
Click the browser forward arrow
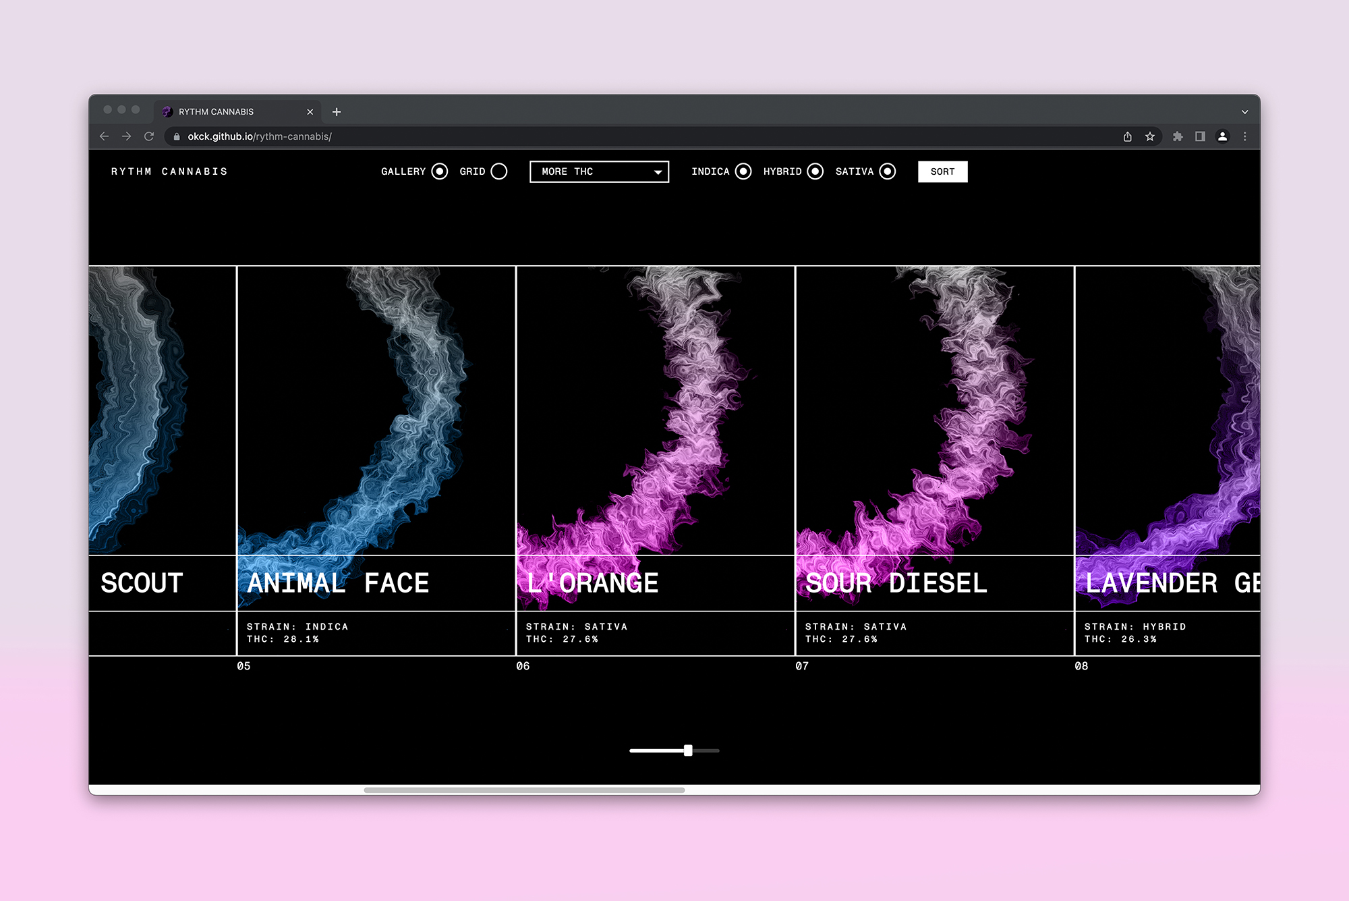coord(126,136)
